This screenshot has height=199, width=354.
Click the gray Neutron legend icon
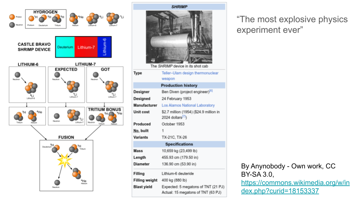click(x=12, y=25)
